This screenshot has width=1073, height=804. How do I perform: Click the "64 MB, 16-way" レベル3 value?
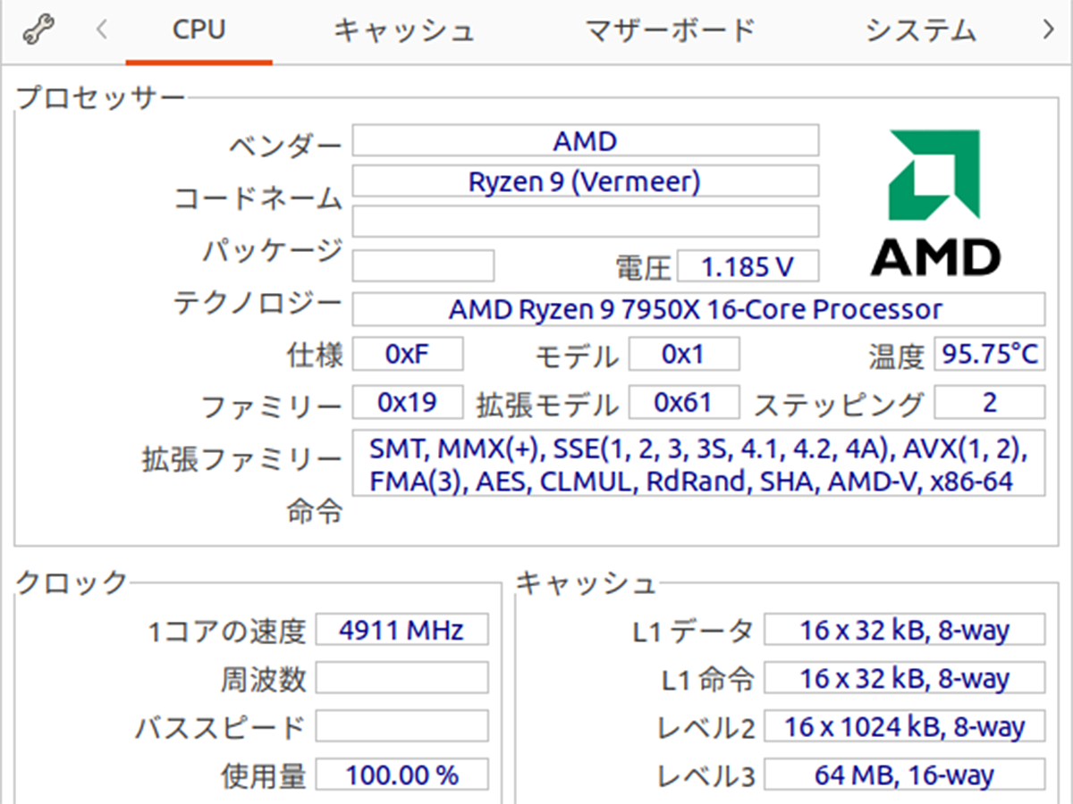904,775
